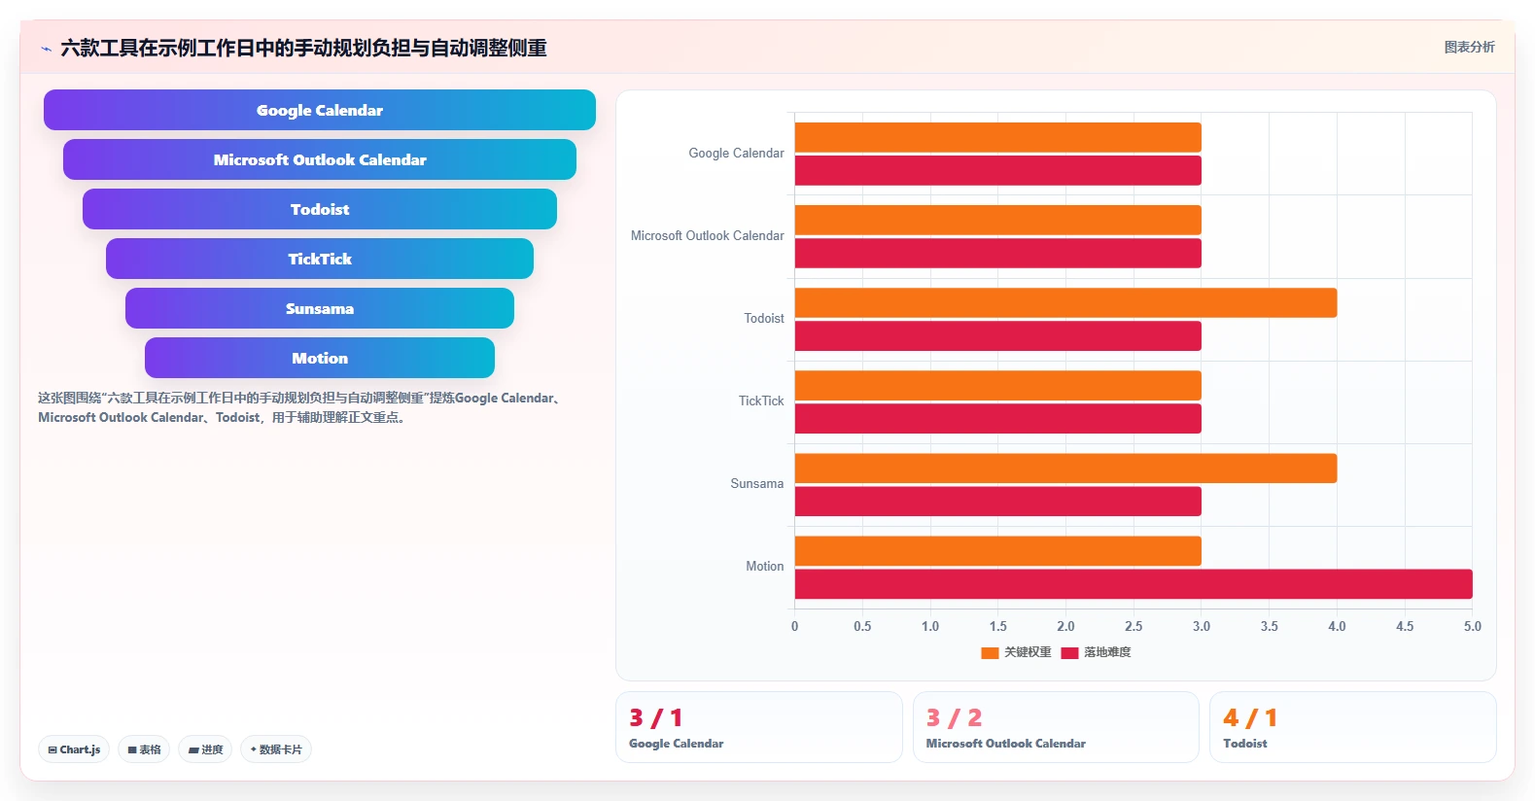Viewport: 1535px width, 801px height.
Task: Select the Microsoft Outlook Calendar funnel bar
Action: (320, 159)
